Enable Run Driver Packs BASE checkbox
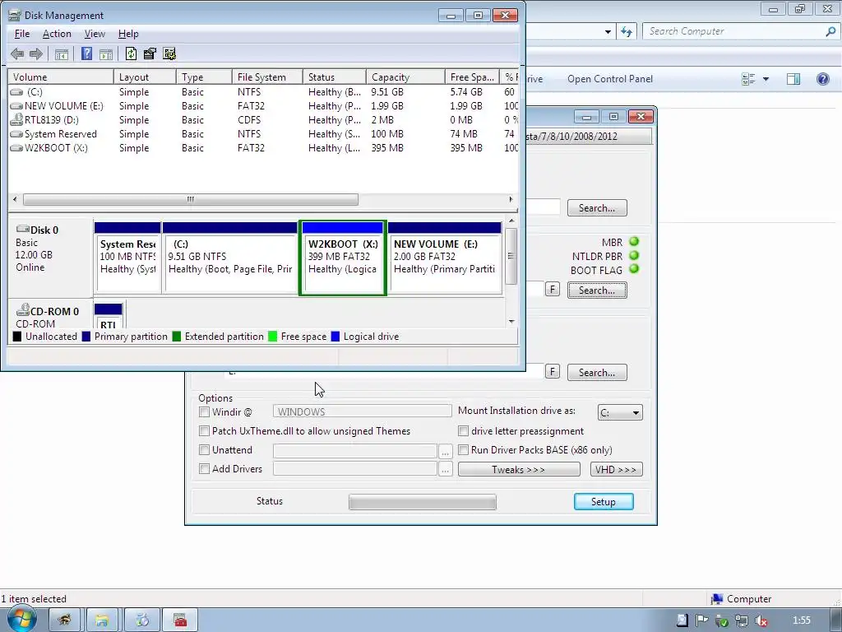This screenshot has width=842, height=632. coord(463,450)
